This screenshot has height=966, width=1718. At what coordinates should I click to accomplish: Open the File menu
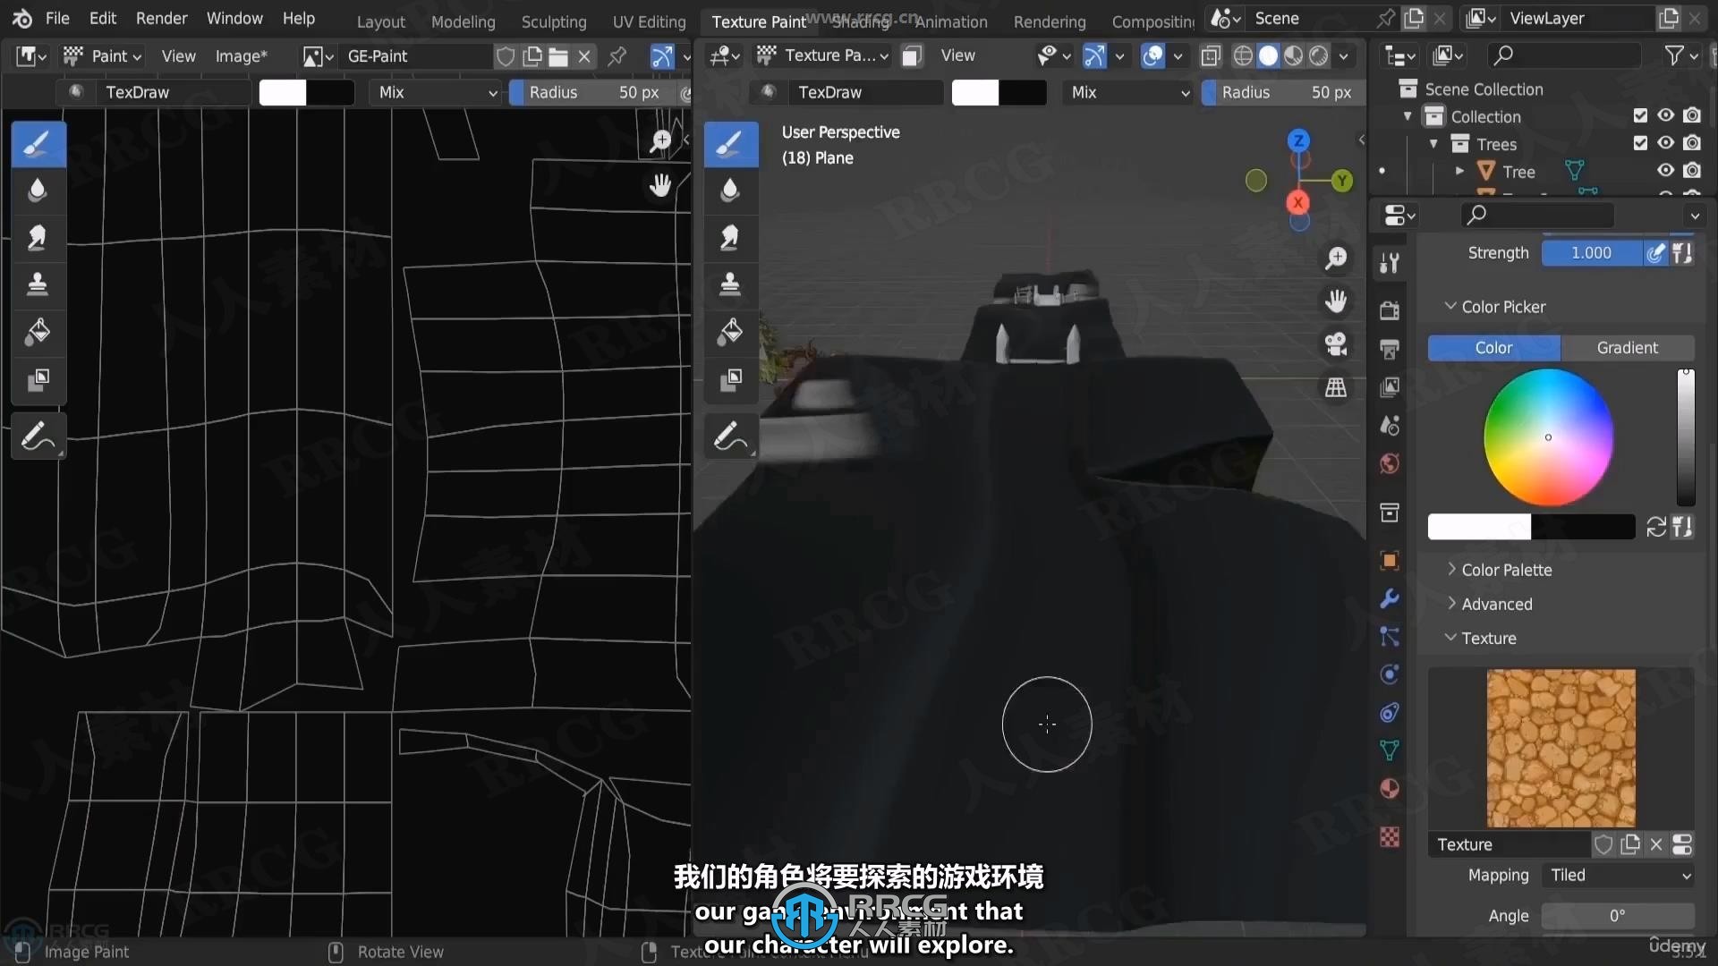[x=57, y=18]
